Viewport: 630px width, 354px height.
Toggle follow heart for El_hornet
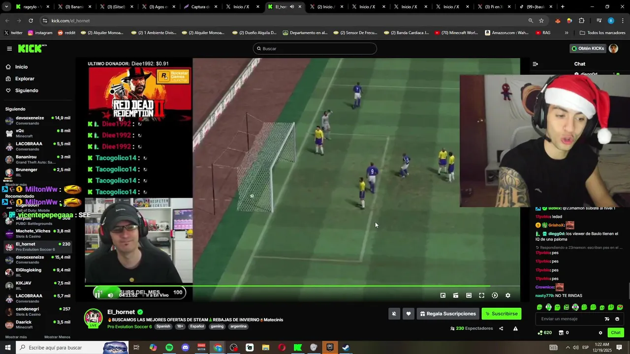point(409,314)
